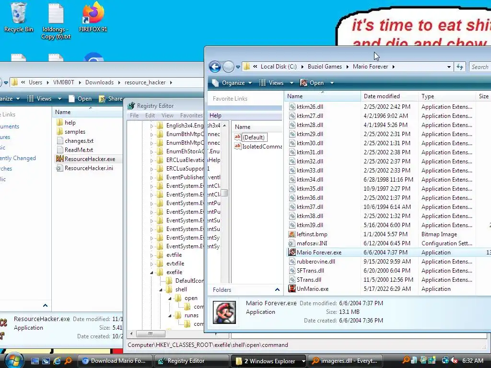Open the File menu in Registry Editor
This screenshot has width=491, height=368.
pyautogui.click(x=134, y=115)
